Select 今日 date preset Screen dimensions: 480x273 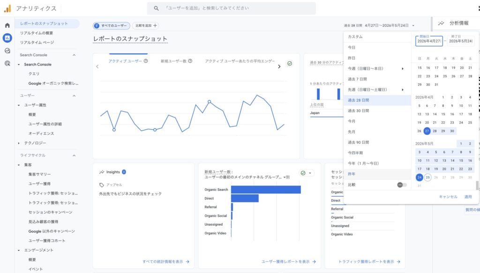click(377, 47)
